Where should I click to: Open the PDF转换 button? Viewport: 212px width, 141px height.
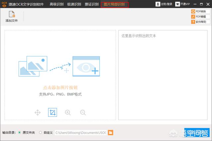pos(201,11)
